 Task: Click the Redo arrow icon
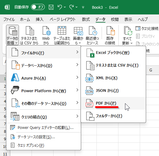pos(72,7)
